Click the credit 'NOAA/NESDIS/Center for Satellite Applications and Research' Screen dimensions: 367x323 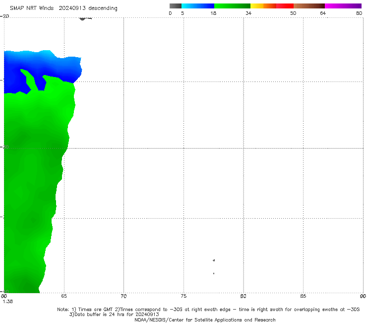click(x=205, y=320)
